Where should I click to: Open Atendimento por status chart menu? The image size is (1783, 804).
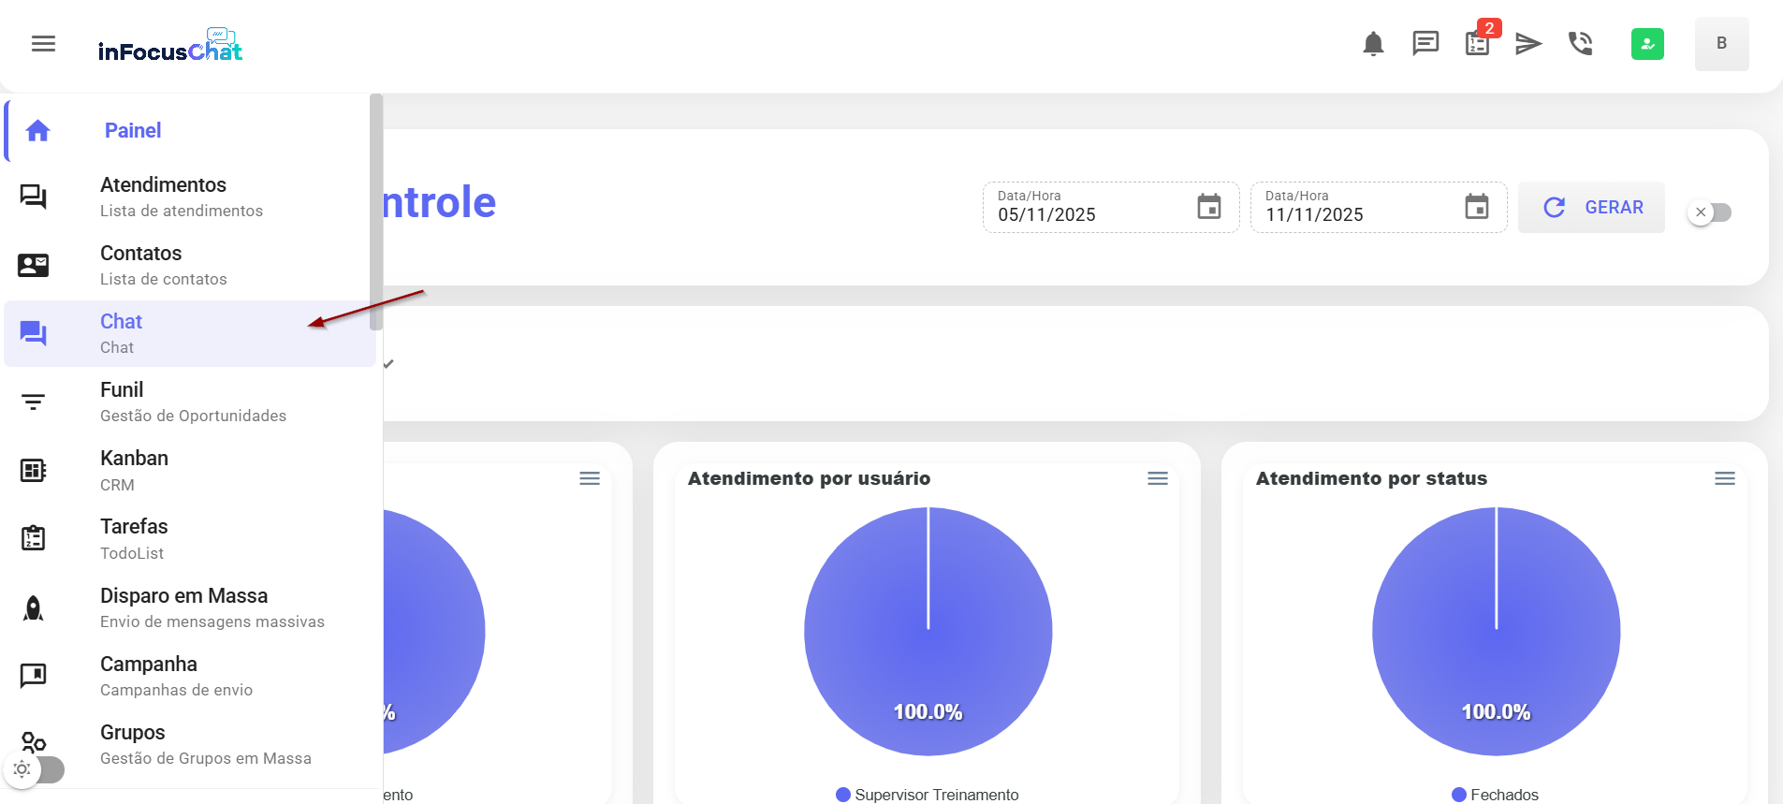click(1725, 478)
